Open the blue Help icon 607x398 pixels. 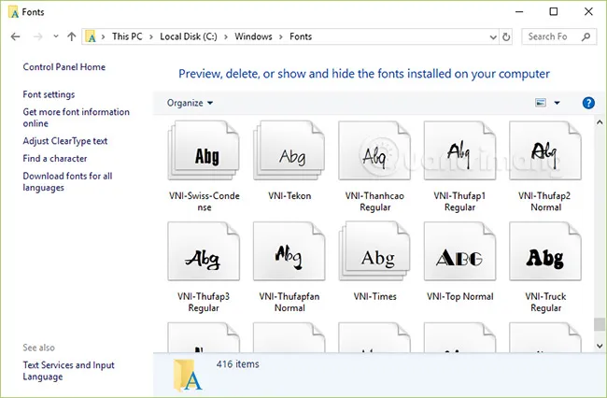[588, 103]
